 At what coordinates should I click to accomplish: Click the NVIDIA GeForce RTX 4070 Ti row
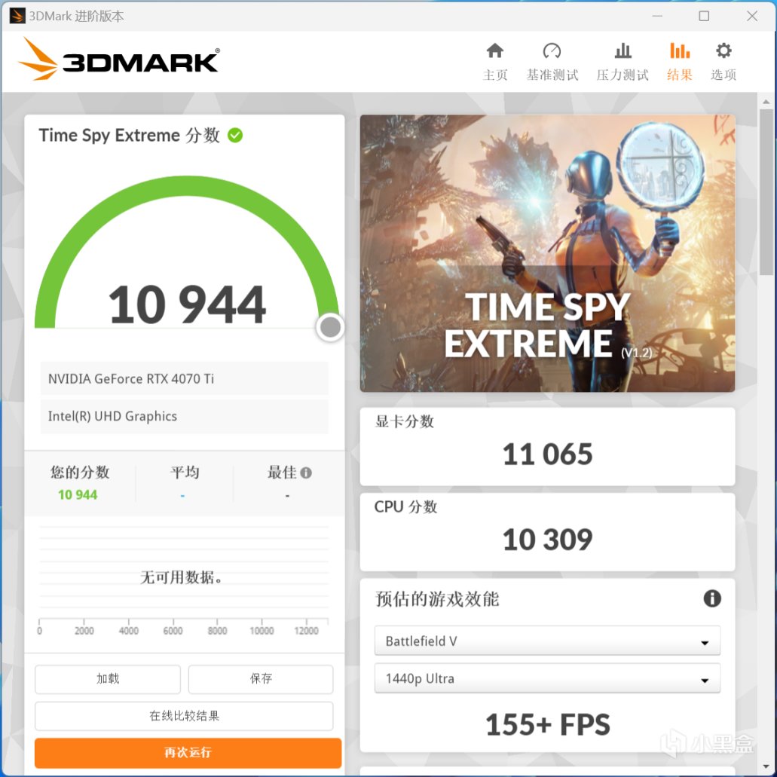point(185,378)
